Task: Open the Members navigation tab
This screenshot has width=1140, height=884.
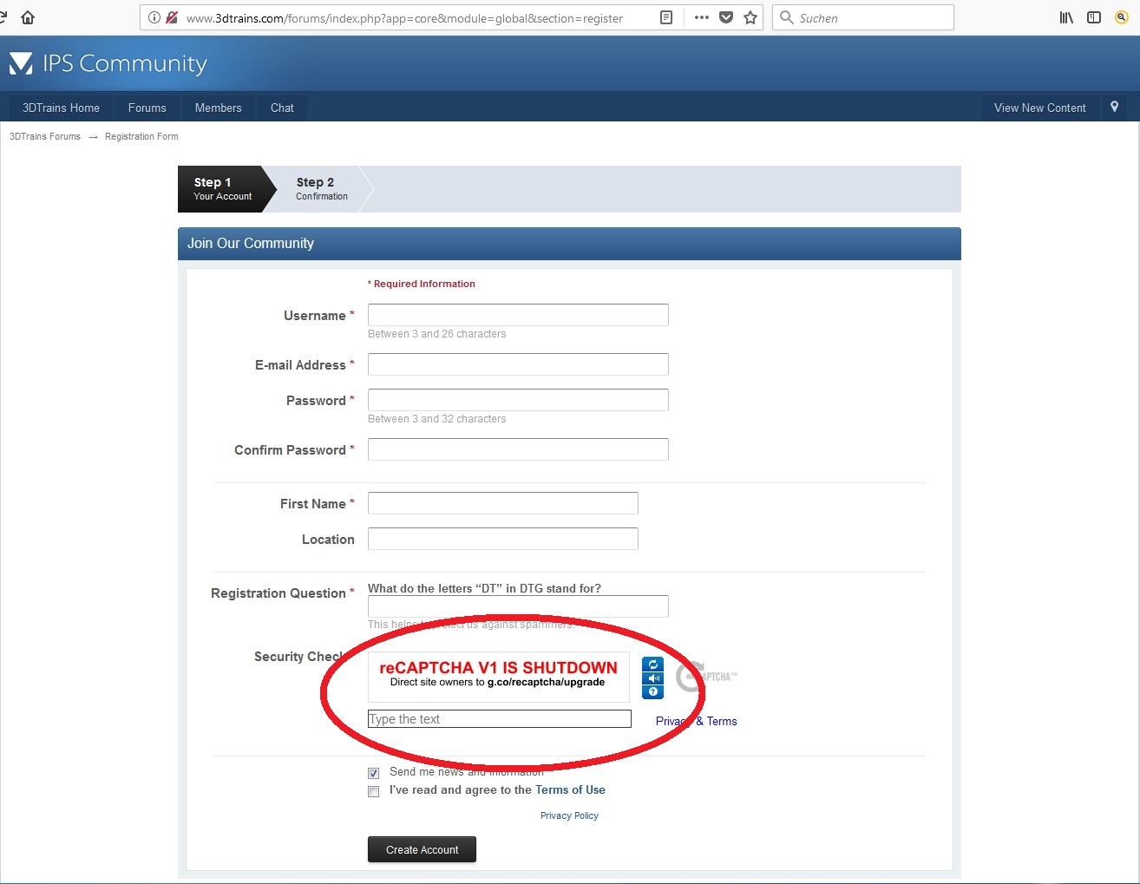Action: pyautogui.click(x=218, y=108)
